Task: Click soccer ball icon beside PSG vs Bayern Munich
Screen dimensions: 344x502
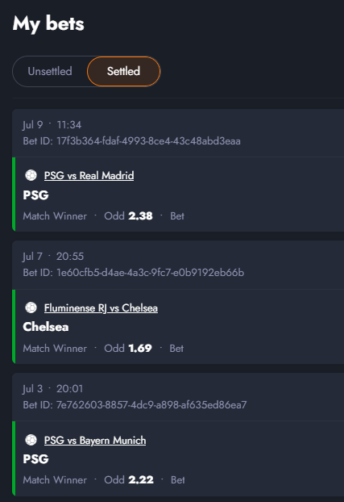Action: [x=31, y=440]
